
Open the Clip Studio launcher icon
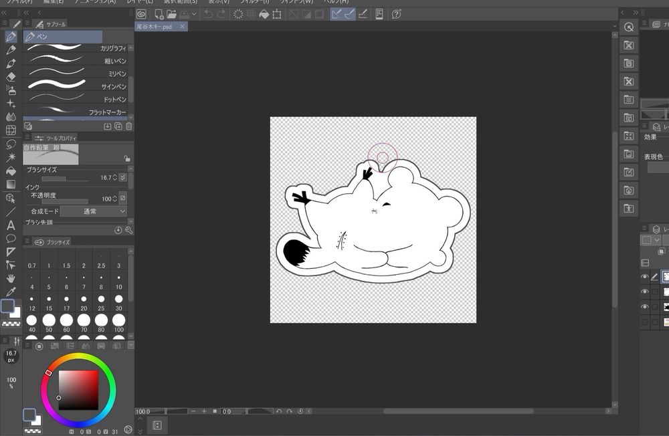point(141,14)
